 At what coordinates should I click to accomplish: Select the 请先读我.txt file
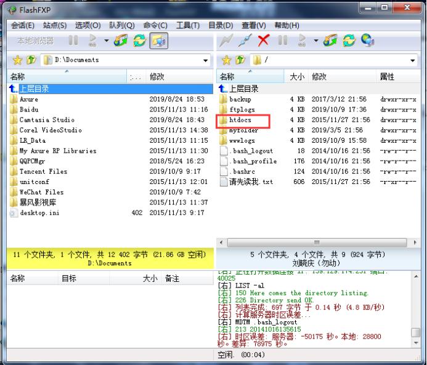coord(319,182)
